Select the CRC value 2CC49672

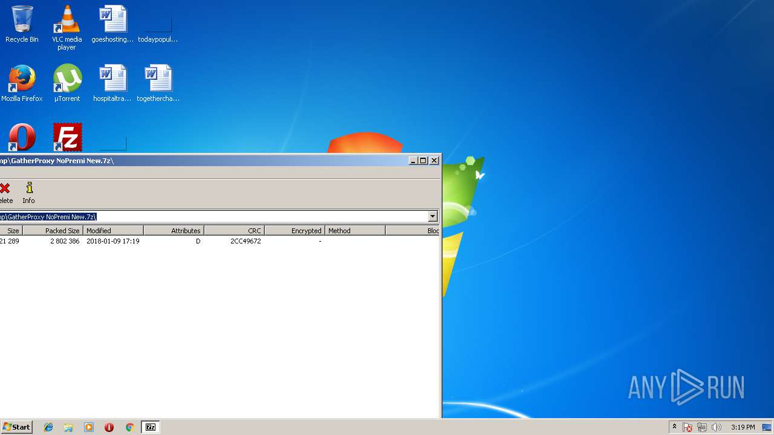click(246, 241)
